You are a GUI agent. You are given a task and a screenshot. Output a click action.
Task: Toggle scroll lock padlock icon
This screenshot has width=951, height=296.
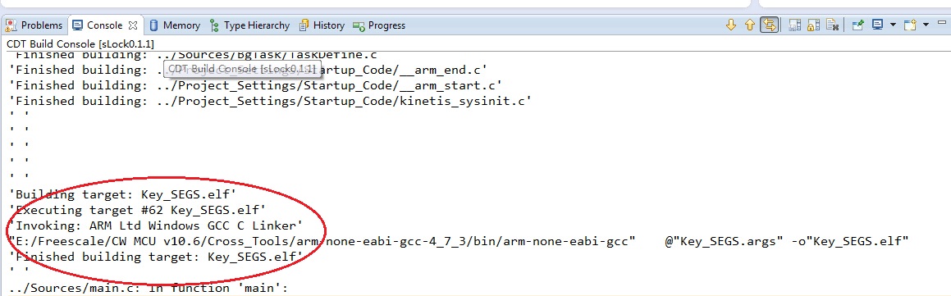click(815, 25)
